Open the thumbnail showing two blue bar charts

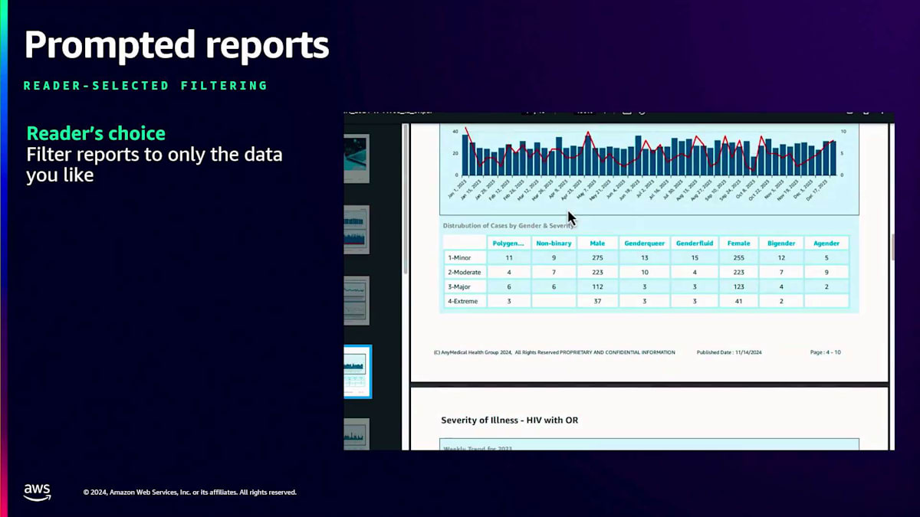tap(356, 230)
